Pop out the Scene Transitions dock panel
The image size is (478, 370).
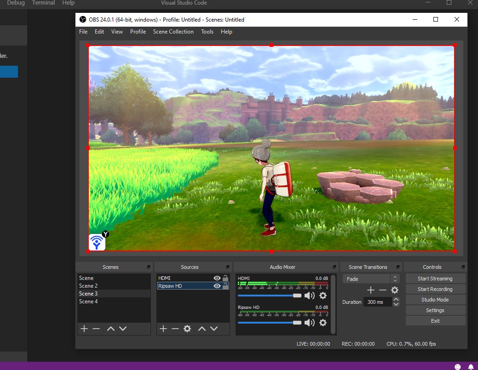(x=398, y=267)
